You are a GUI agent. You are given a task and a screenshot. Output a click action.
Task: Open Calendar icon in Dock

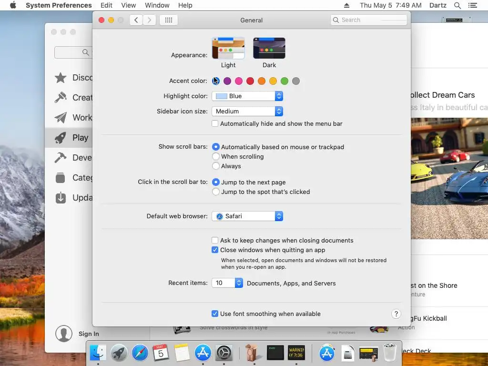161,353
